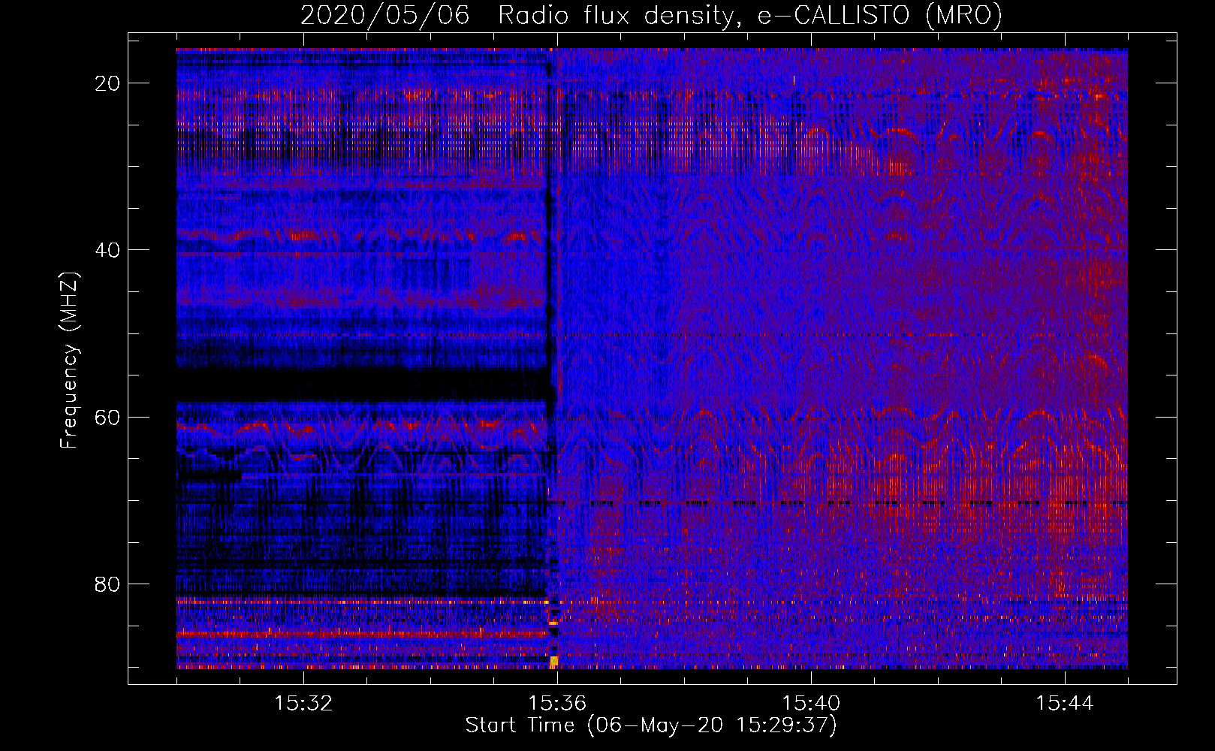Screen dimensions: 1215x751
Task: Click the 60 MHz frequency tick label
Action: tap(107, 418)
